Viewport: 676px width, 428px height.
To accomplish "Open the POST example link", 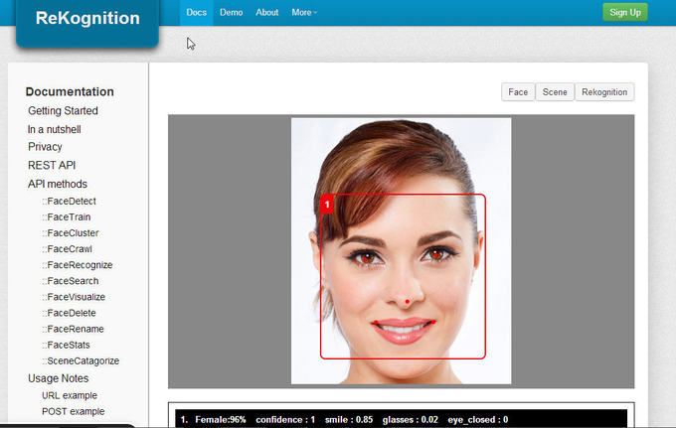I will coord(73,411).
